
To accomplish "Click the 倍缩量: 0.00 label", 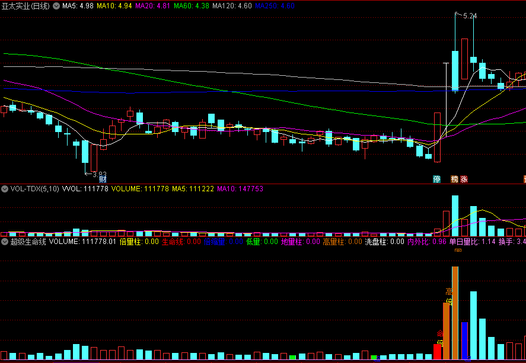I will point(224,242).
